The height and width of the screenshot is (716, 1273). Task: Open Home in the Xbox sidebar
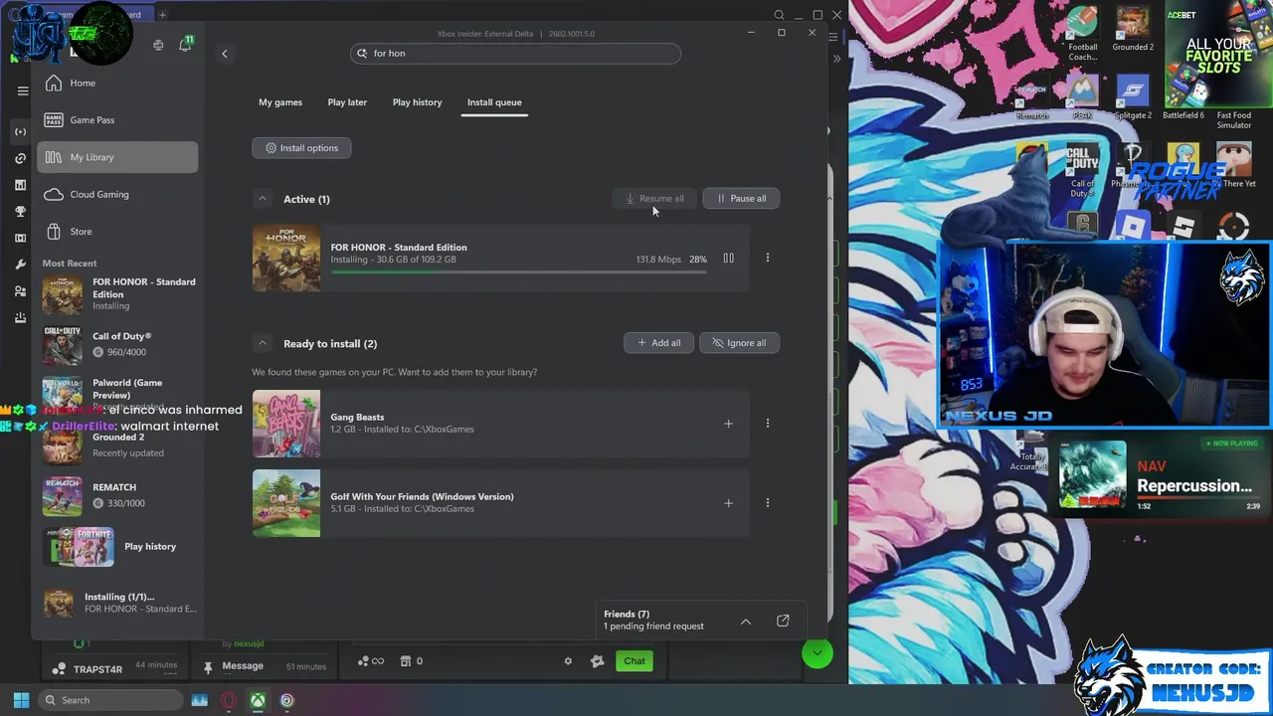tap(117, 83)
